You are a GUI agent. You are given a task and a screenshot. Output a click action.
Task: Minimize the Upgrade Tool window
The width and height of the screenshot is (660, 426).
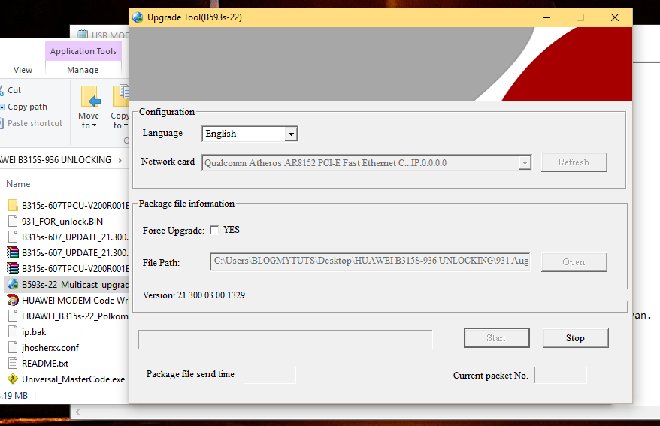coord(546,17)
